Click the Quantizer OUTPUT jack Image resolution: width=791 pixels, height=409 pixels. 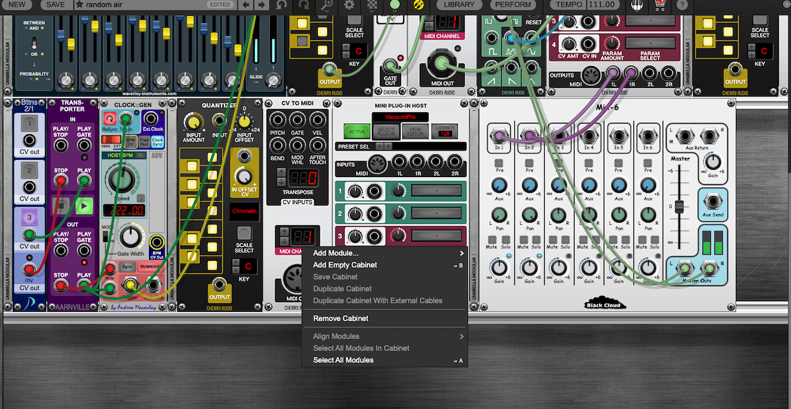(x=219, y=285)
